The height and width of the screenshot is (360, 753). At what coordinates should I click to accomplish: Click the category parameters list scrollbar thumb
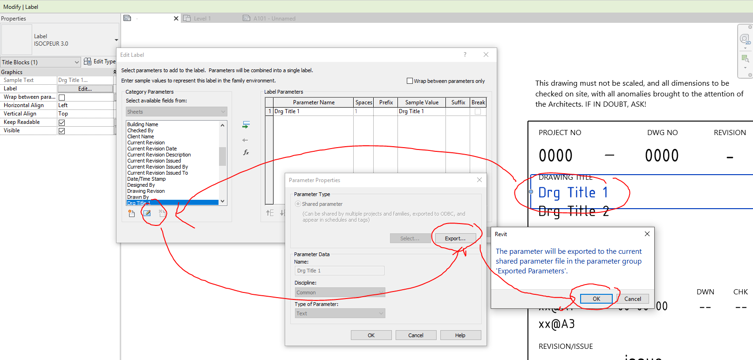(222, 156)
